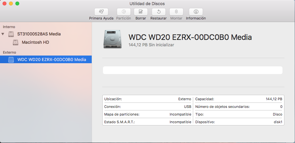Click the '144,12 PB Sin inicializar' subtitle
295x143 pixels.
click(151, 45)
